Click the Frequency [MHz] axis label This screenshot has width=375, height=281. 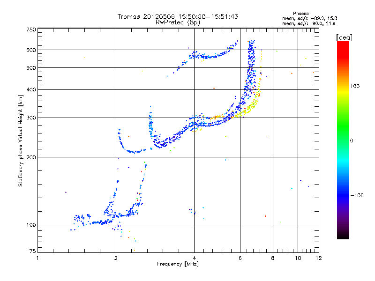click(x=178, y=265)
